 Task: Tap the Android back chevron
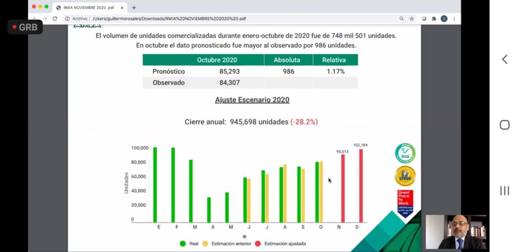tap(504, 59)
